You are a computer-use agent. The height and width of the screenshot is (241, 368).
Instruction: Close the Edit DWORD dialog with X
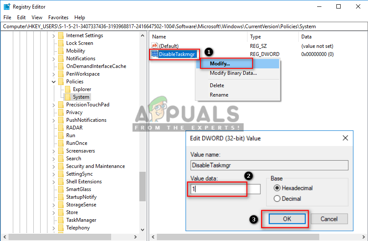click(345, 138)
